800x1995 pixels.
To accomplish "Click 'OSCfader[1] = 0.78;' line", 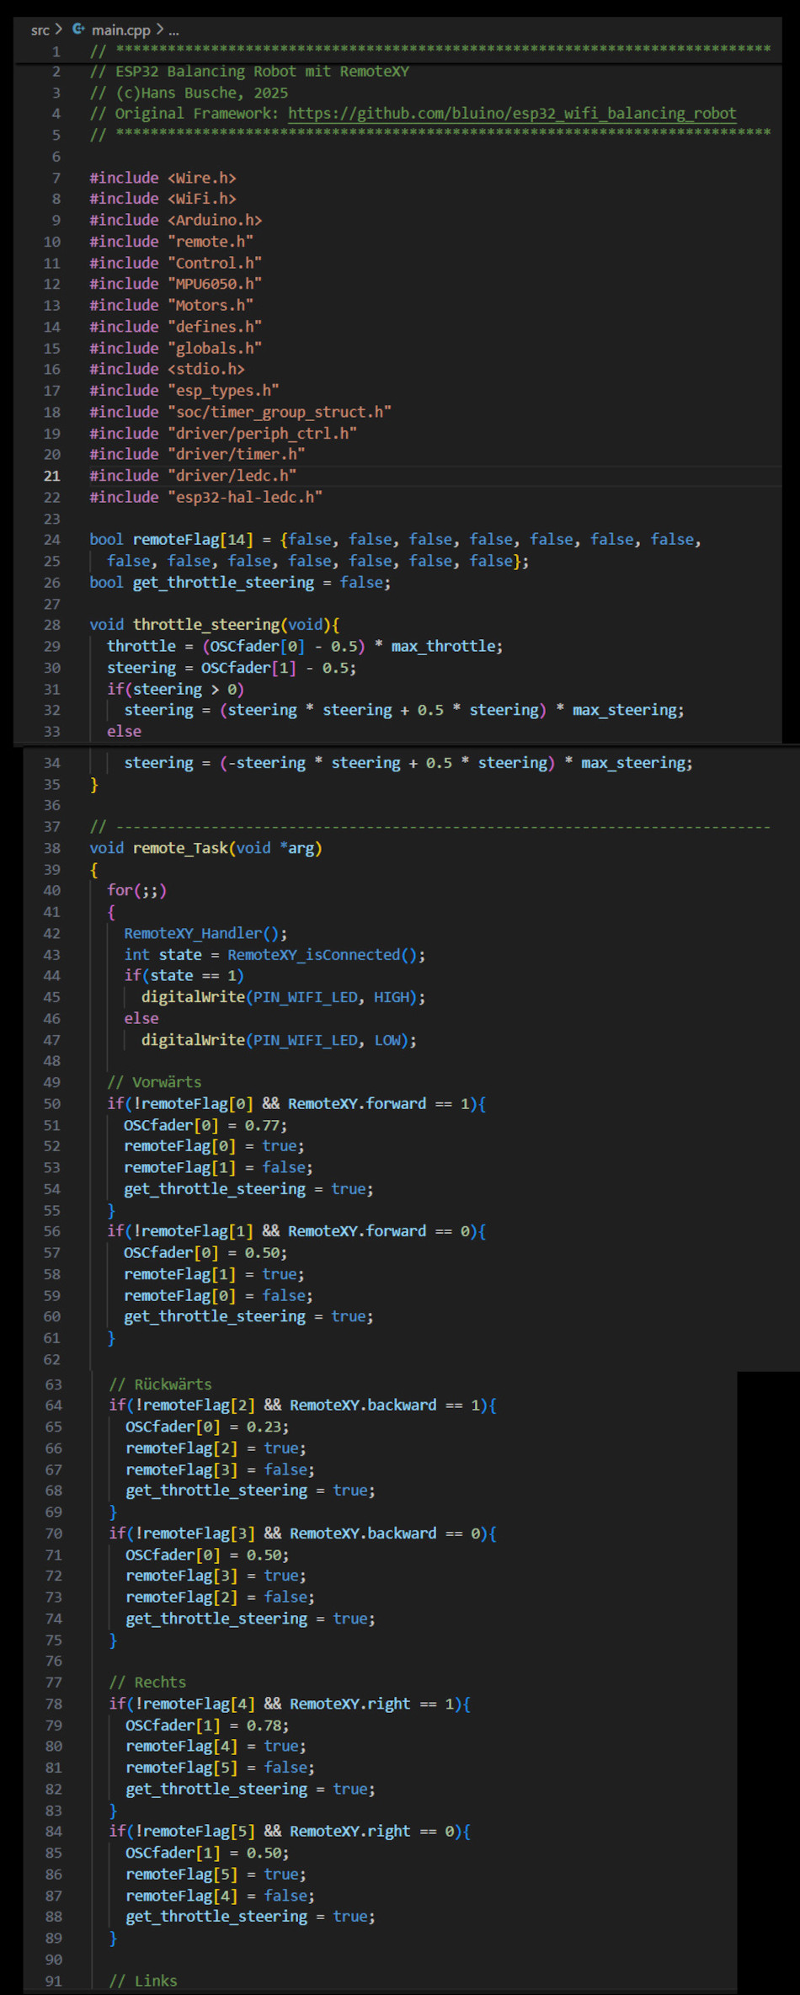I will (207, 1726).
